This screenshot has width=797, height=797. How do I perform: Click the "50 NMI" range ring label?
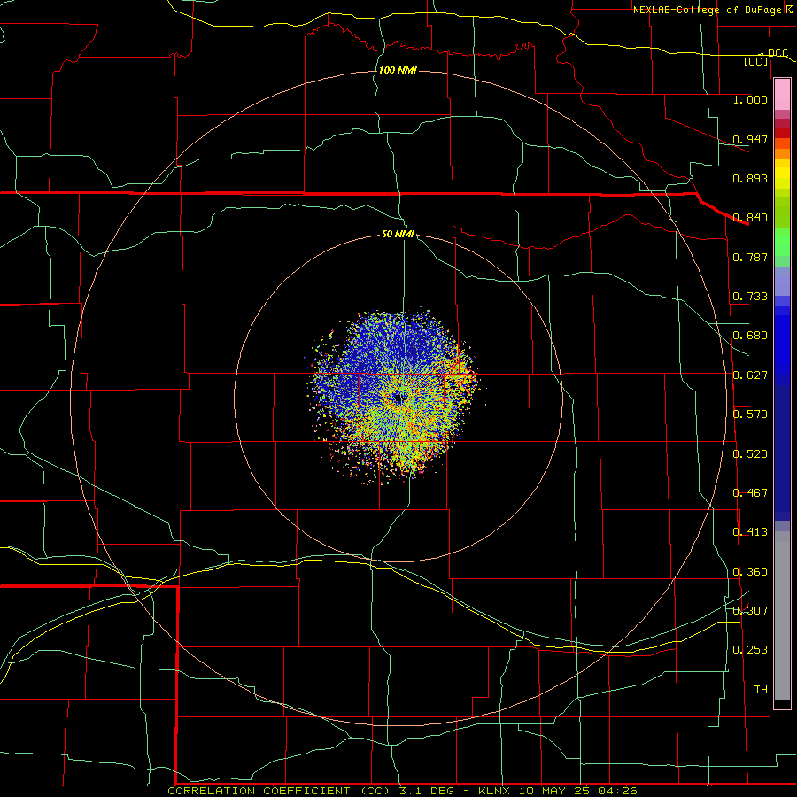(398, 234)
